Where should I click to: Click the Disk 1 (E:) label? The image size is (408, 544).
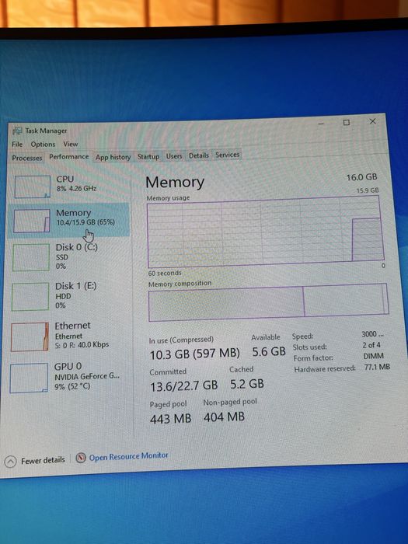tap(76, 286)
